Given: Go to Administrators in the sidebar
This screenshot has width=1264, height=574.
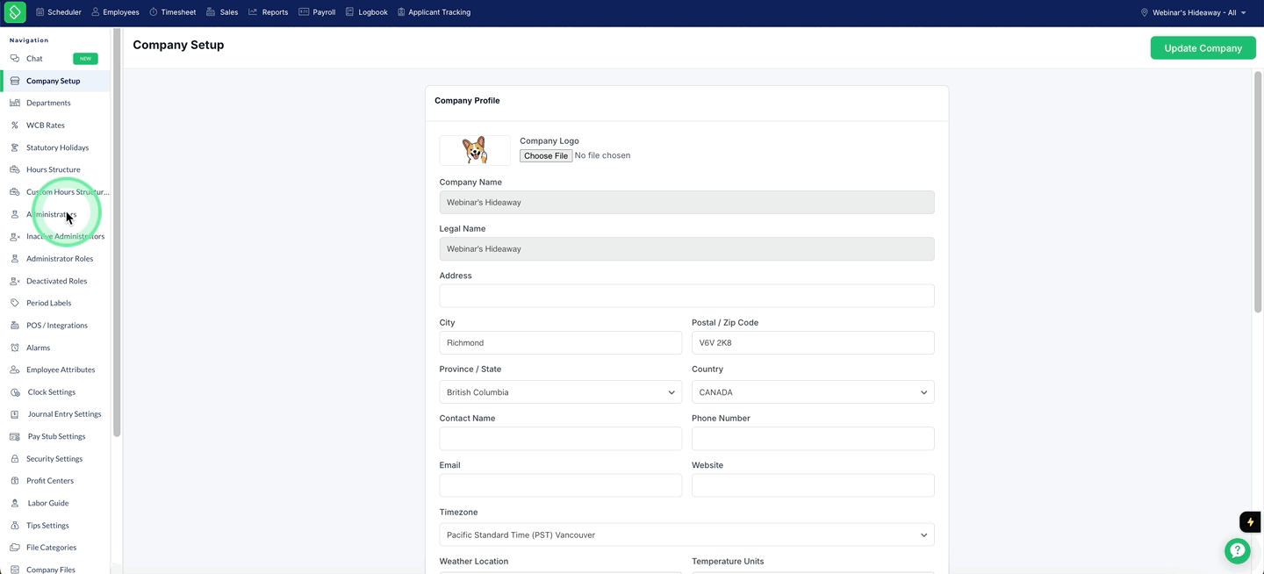Looking at the screenshot, I should tap(51, 214).
